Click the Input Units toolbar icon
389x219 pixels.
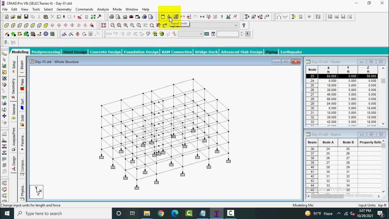pos(169,17)
